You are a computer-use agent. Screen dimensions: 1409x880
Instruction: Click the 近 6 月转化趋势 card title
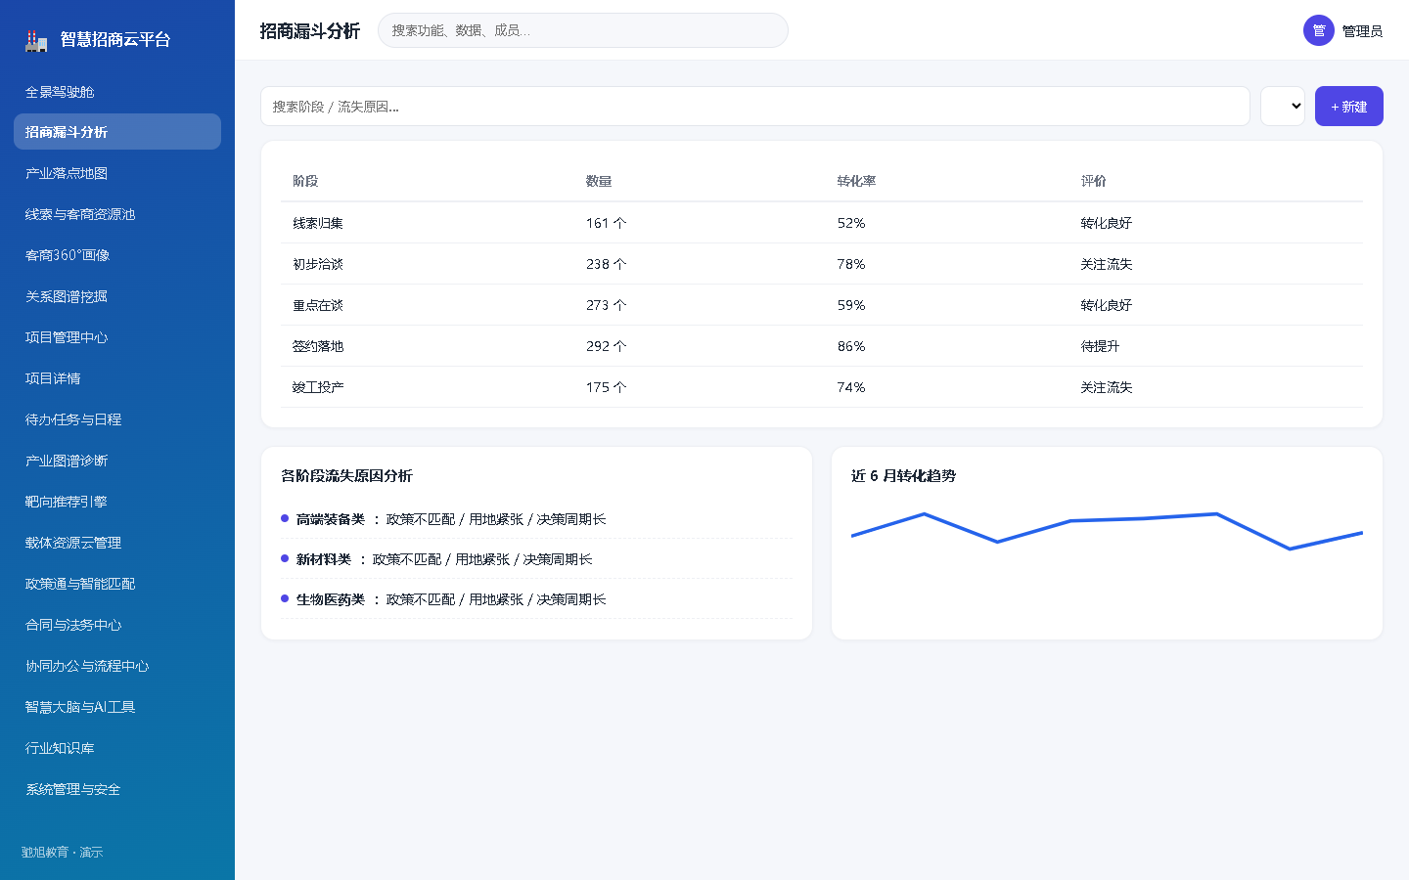pyautogui.click(x=903, y=476)
